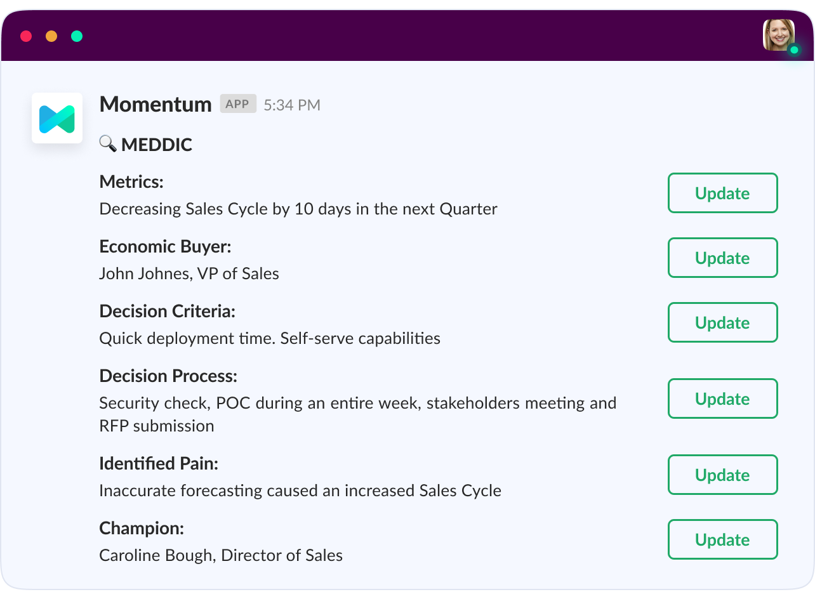815x599 pixels.
Task: Click the Momentum bot name
Action: pyautogui.click(x=156, y=103)
